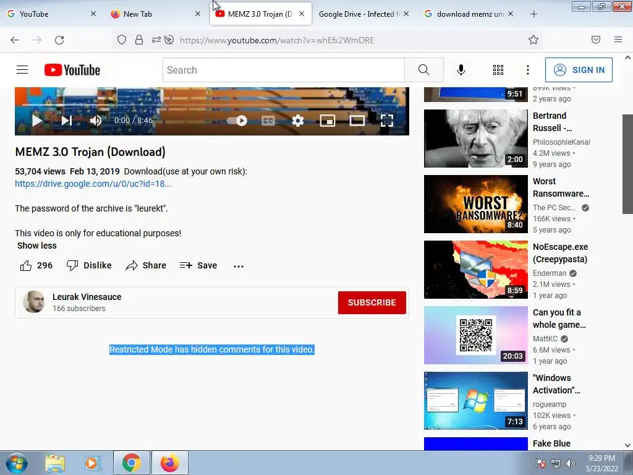Open the player settings gear

tap(298, 121)
